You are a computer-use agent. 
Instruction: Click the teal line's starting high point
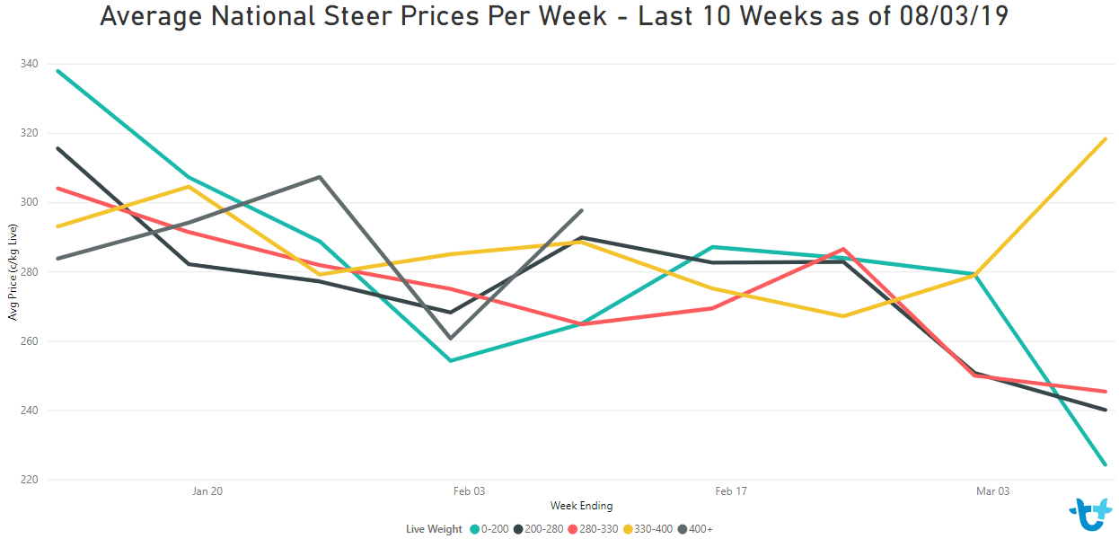click(x=58, y=70)
